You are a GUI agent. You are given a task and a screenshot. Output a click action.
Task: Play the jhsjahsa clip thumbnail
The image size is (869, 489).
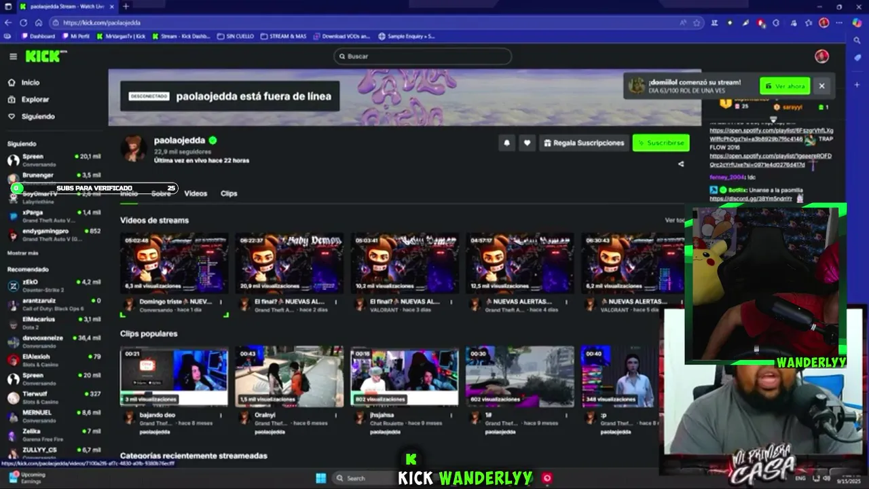(405, 377)
